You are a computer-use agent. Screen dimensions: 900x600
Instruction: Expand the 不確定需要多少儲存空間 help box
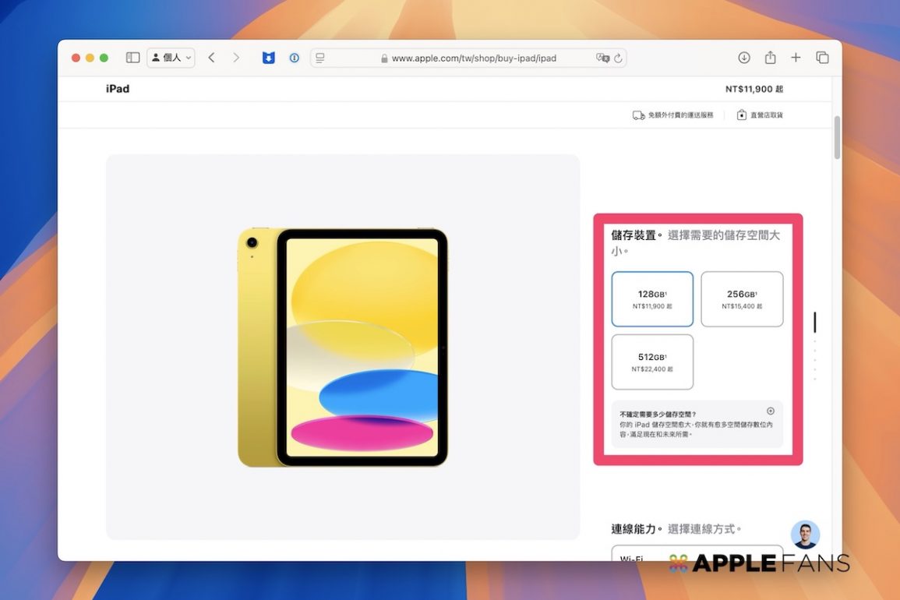tap(770, 411)
